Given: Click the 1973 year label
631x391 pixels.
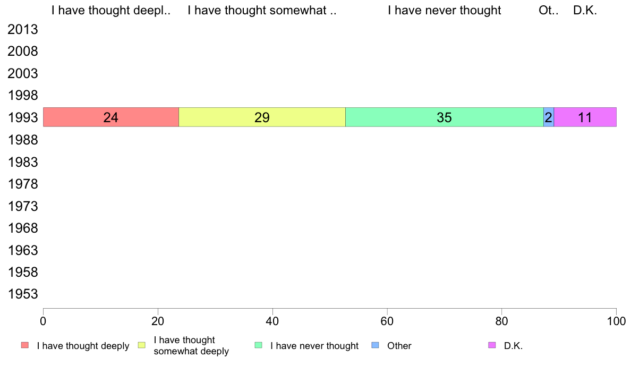Looking at the screenshot, I should pos(23,206).
